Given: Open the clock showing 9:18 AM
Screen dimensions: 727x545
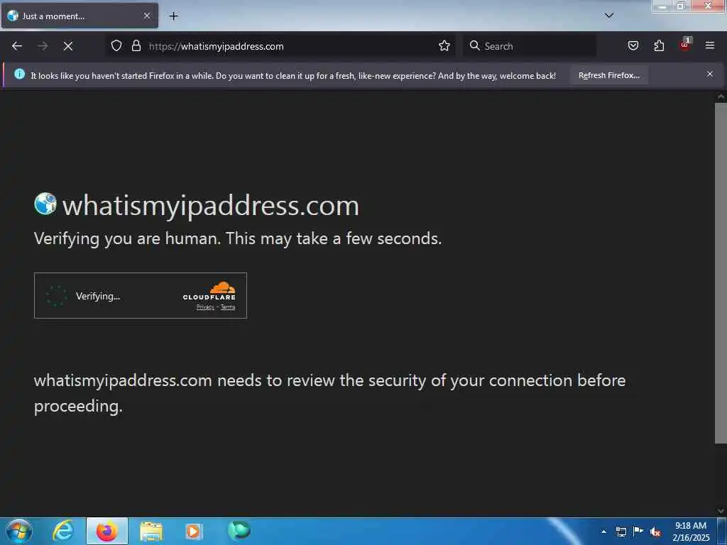Looking at the screenshot, I should (x=690, y=531).
